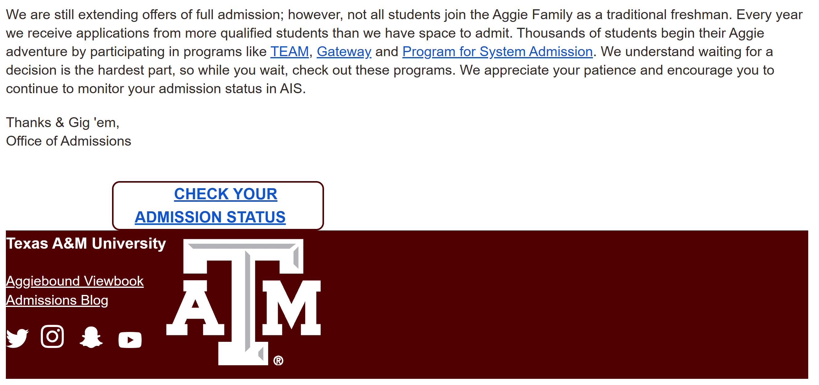
Task: Click the word AIS ending the paragraph
Action: [x=291, y=89]
